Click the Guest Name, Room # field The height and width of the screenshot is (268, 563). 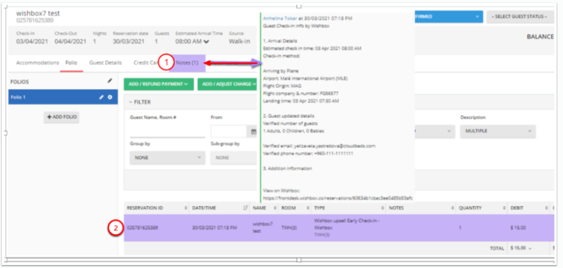(x=167, y=132)
